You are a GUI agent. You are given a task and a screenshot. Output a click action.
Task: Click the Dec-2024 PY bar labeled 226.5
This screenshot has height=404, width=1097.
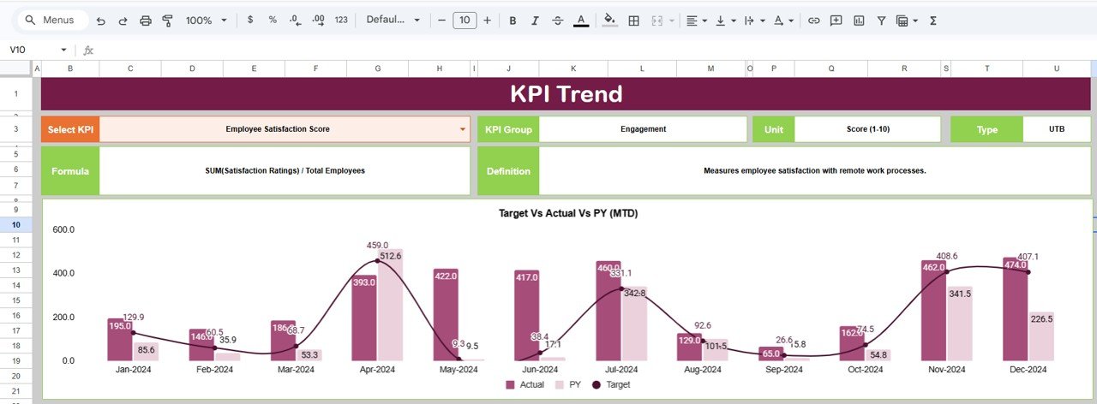pyautogui.click(x=1042, y=336)
